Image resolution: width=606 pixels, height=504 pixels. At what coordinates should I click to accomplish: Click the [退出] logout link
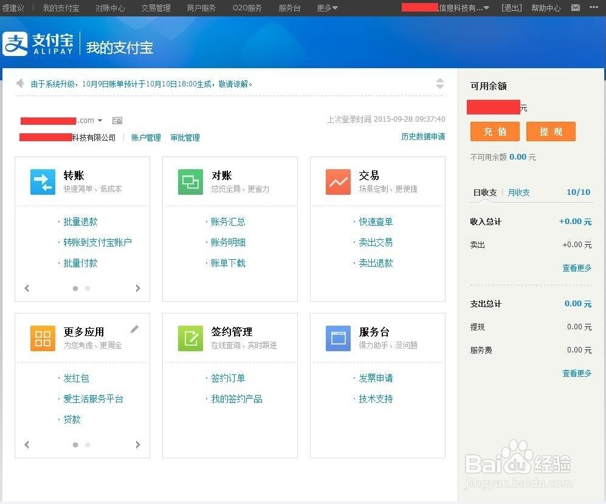[512, 8]
